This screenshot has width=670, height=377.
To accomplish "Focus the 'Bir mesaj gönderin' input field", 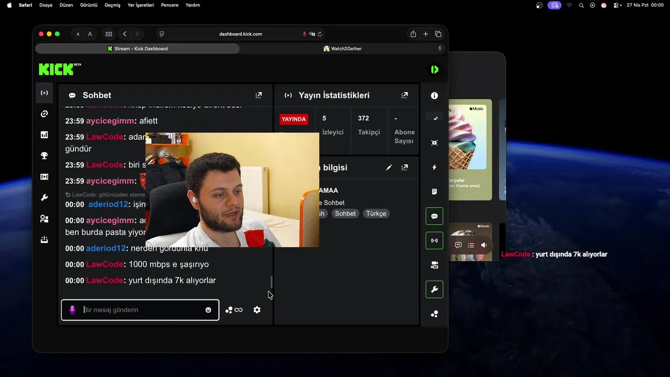I will (x=140, y=310).
